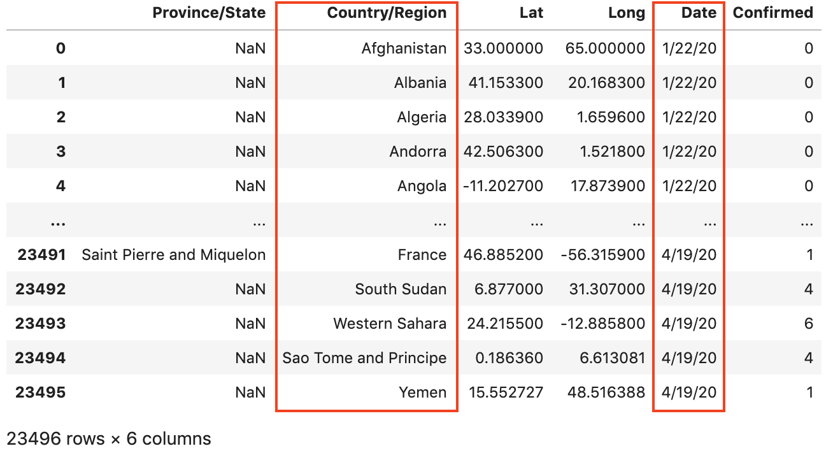Select the Lat column header
833x460 pixels.
530,13
